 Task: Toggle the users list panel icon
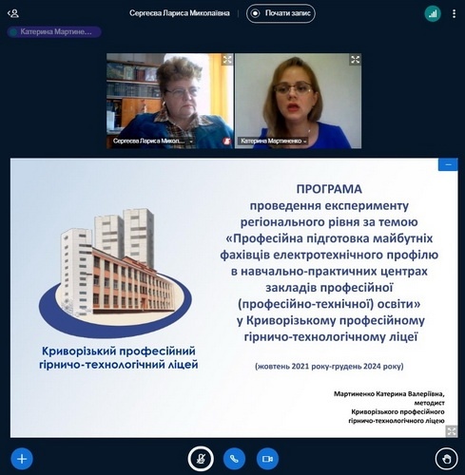point(13,13)
